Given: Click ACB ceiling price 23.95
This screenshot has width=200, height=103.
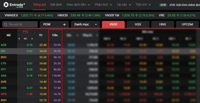Looking at the screenshot, I should tap(57, 45).
